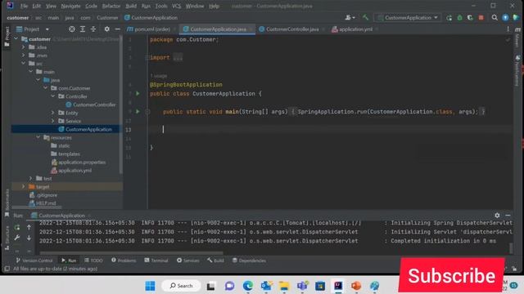The height and width of the screenshot is (294, 524).
Task: Collapse the com.Customer package
Action: 46,88
